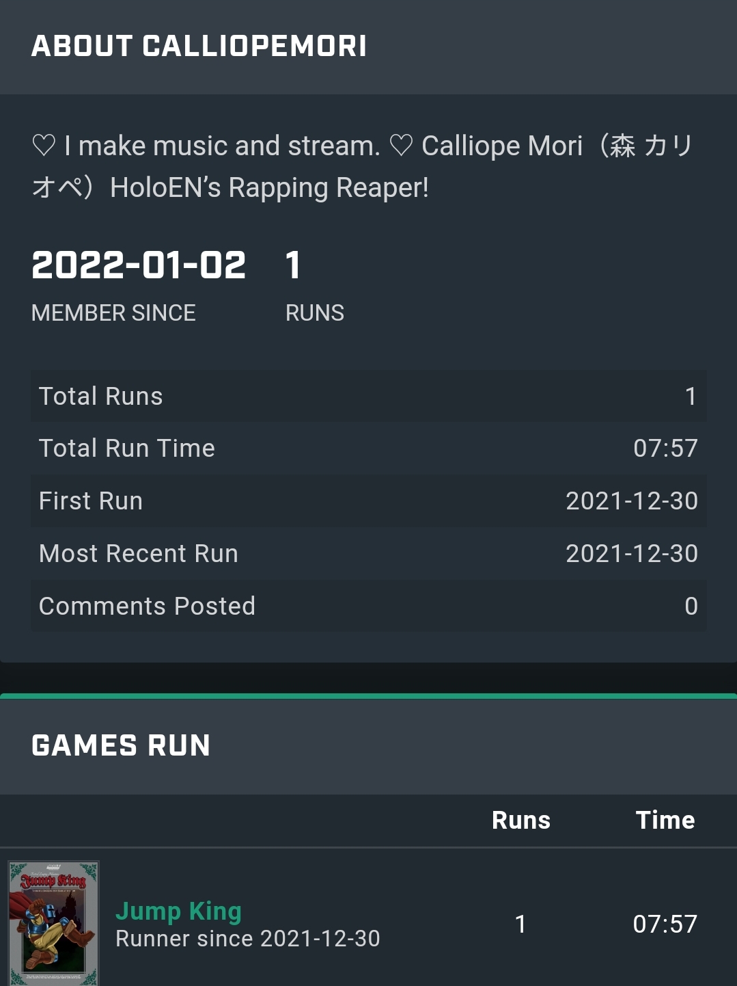Click the First Run row
Image resolution: width=737 pixels, height=986 pixels.
(x=368, y=501)
